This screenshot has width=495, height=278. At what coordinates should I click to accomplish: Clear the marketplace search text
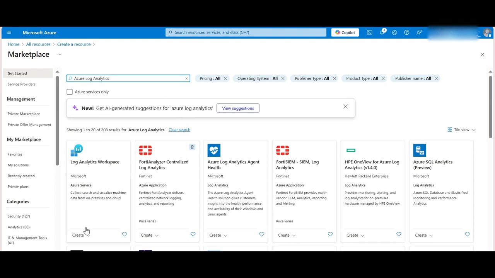[186, 78]
